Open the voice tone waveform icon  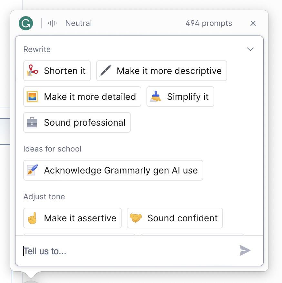coord(52,23)
